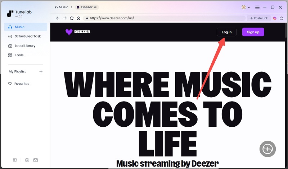
Task: Open Local Library from the sidebar
Action: [x=25, y=46]
